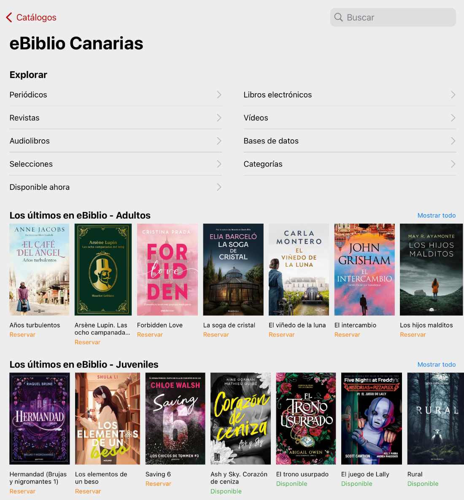
Task: Expand the Libros electrónicos chevron
Action: point(453,95)
